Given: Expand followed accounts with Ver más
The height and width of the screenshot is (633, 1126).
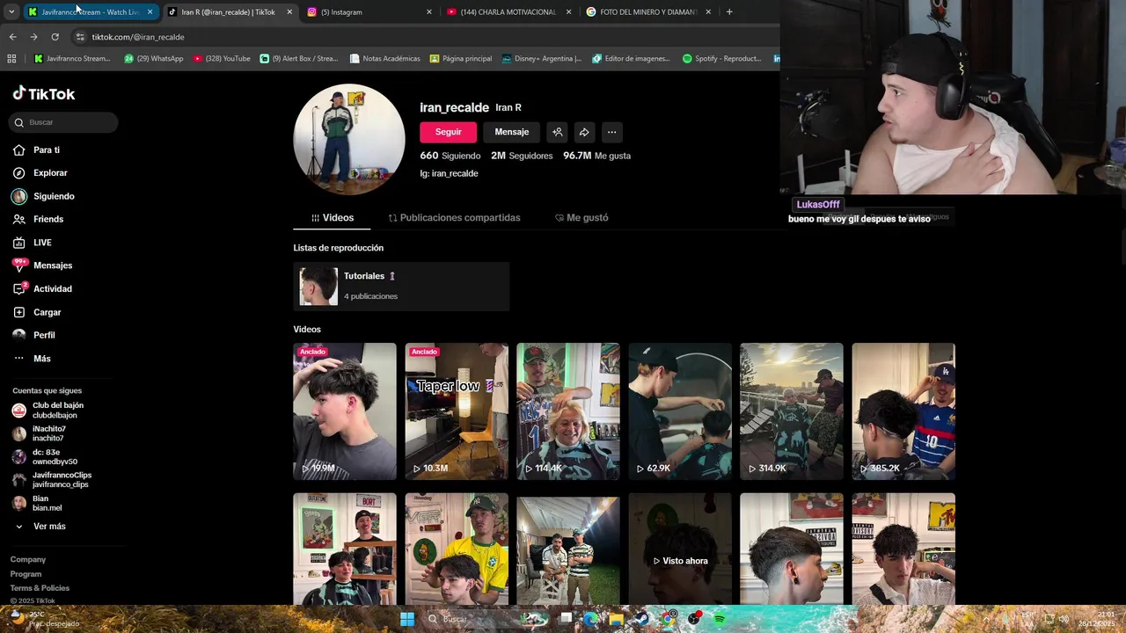Looking at the screenshot, I should click(40, 527).
